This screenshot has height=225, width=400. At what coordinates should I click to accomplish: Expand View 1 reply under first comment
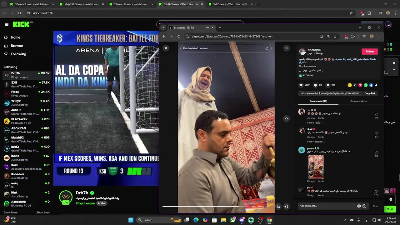[315, 123]
